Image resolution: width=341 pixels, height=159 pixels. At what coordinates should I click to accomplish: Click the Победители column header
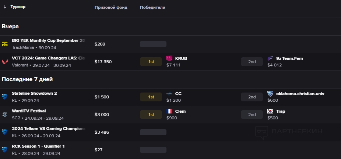[152, 7]
